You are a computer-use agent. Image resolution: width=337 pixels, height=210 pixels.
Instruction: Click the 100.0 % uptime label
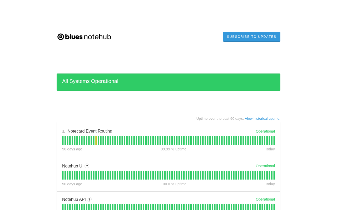pyautogui.click(x=174, y=184)
